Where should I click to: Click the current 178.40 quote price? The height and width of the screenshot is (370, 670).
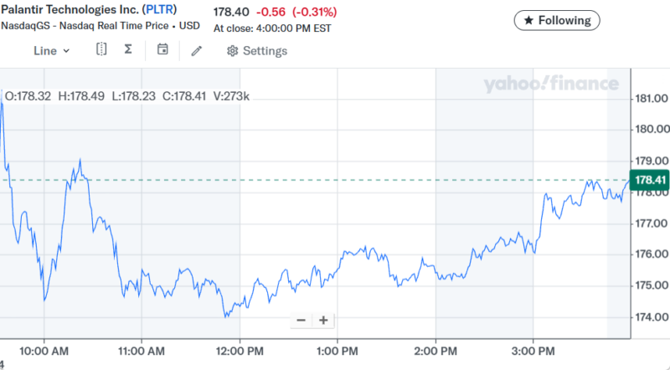pos(232,12)
